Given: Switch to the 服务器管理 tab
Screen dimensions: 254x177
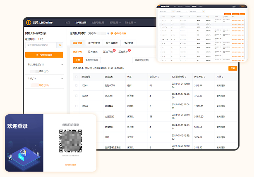Looking at the screenshot, I should [112, 43].
